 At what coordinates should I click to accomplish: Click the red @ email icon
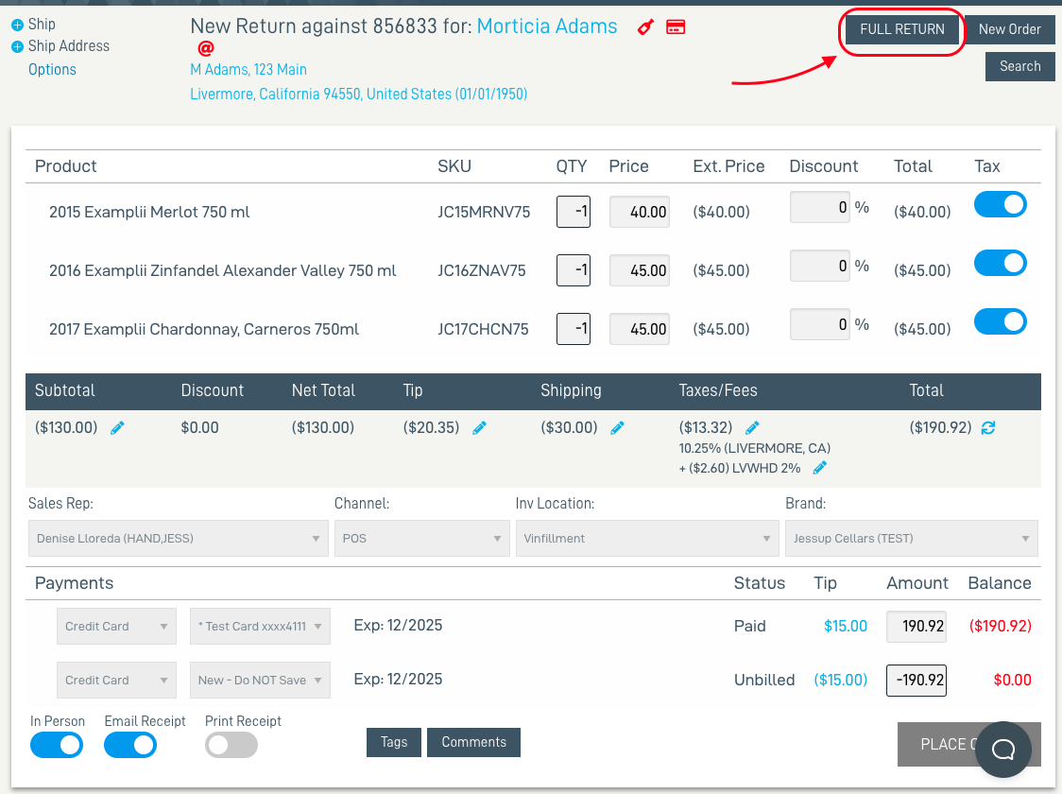click(206, 48)
